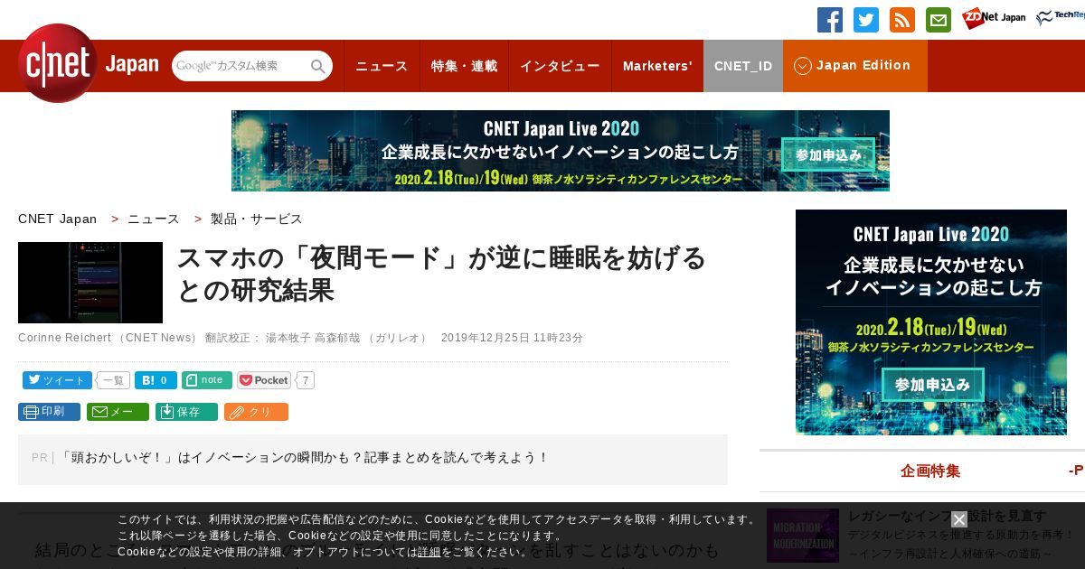Click the green メール button
The width and height of the screenshot is (1085, 569).
(x=118, y=412)
